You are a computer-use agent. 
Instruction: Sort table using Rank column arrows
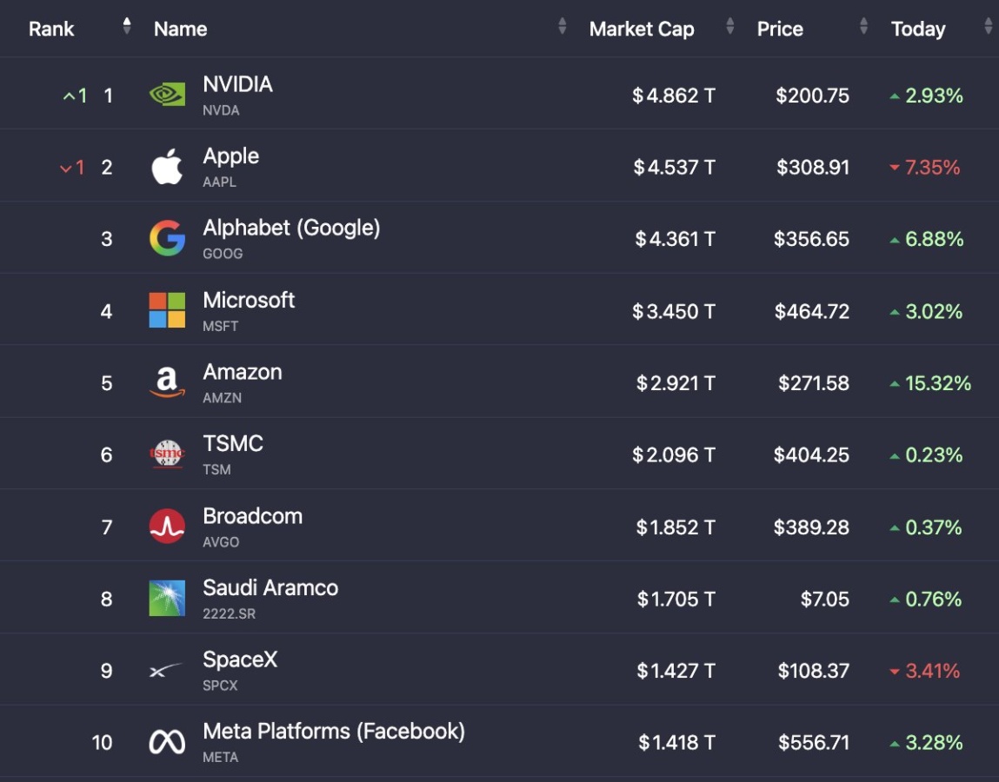[127, 26]
